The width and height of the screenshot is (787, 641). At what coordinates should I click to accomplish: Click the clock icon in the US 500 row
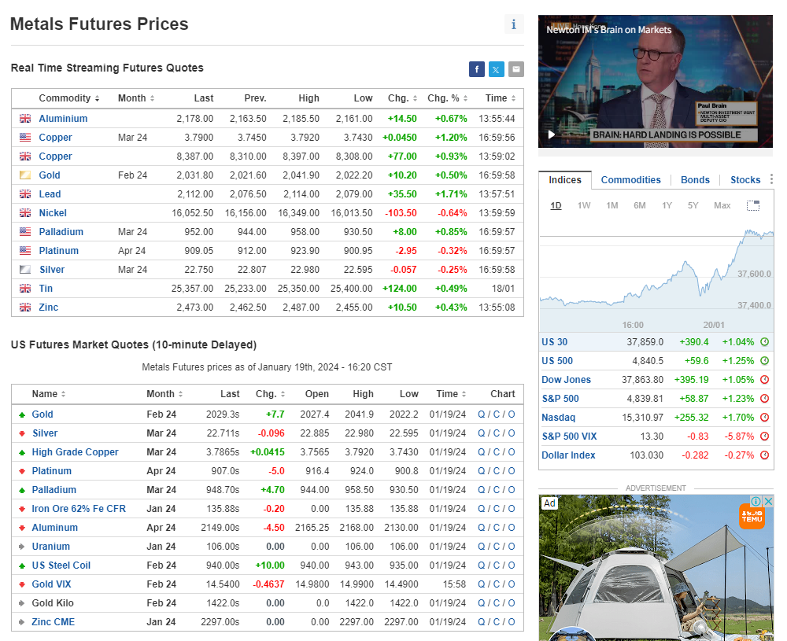pos(764,361)
